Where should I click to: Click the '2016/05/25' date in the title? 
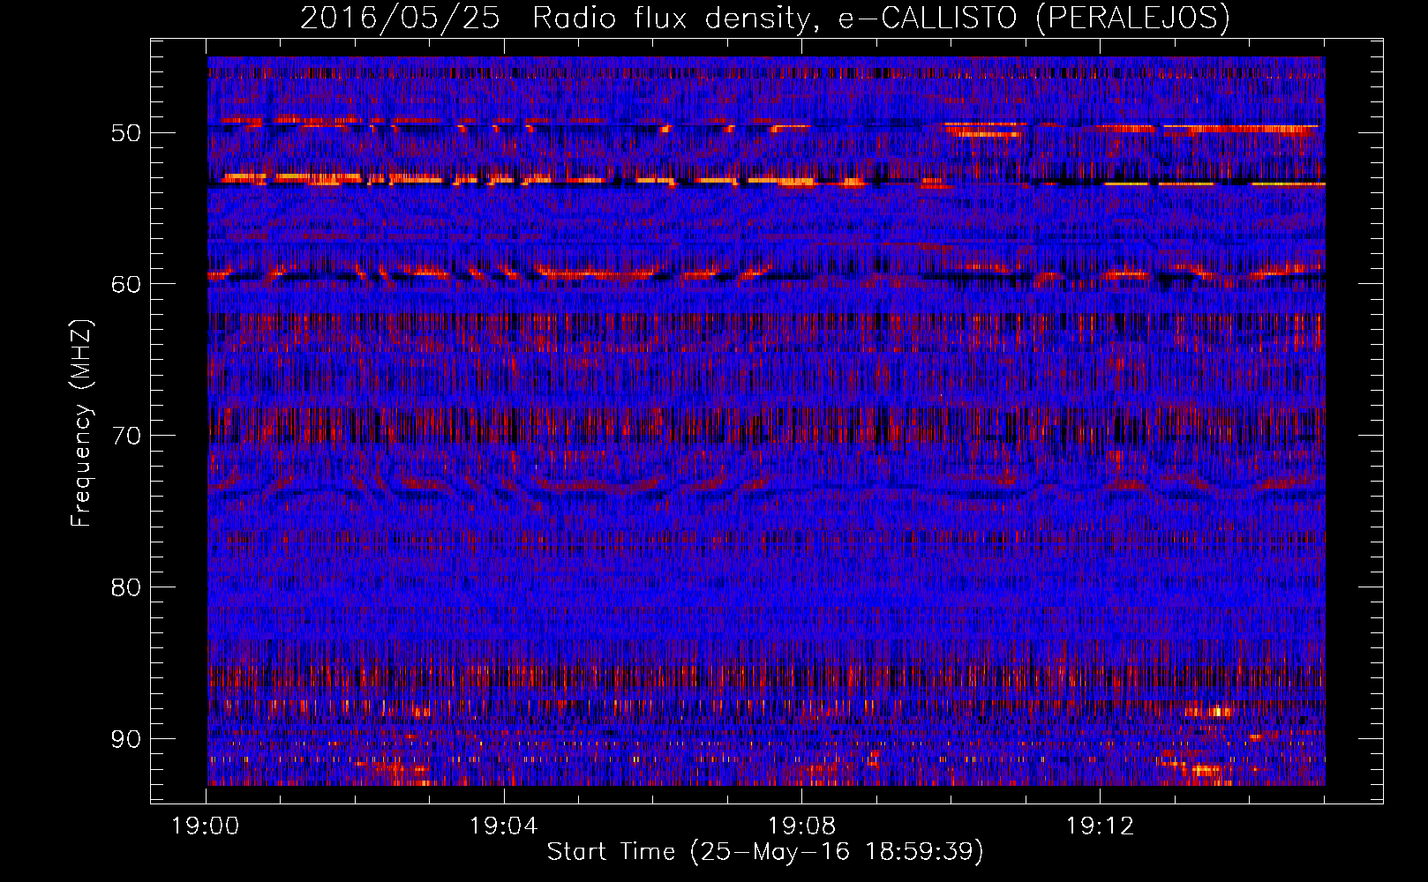[400, 18]
